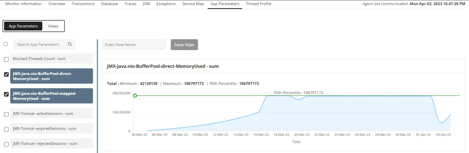This screenshot has width=469, height=153.
Task: Open the Thread Profile tab
Action: [x=259, y=4]
